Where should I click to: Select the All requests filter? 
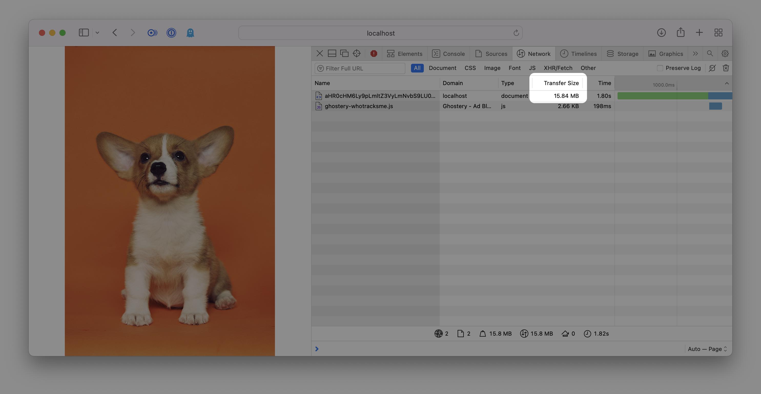point(417,68)
